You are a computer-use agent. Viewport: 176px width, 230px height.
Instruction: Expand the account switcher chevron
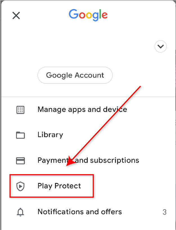(161, 46)
